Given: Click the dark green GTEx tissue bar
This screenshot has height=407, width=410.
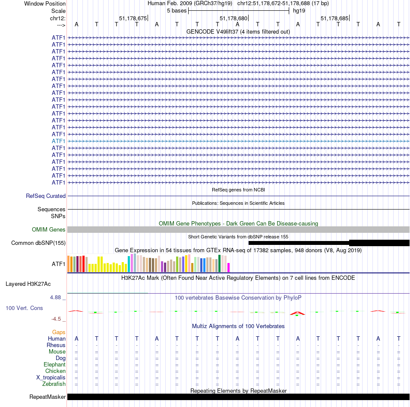Looking at the screenshot, I should pyautogui.click(x=219, y=263).
